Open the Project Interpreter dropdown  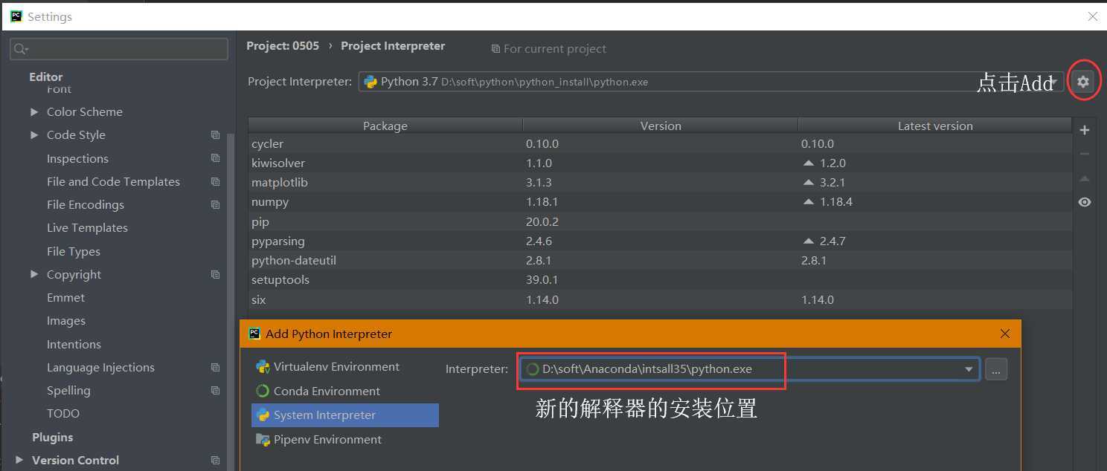click(x=711, y=82)
